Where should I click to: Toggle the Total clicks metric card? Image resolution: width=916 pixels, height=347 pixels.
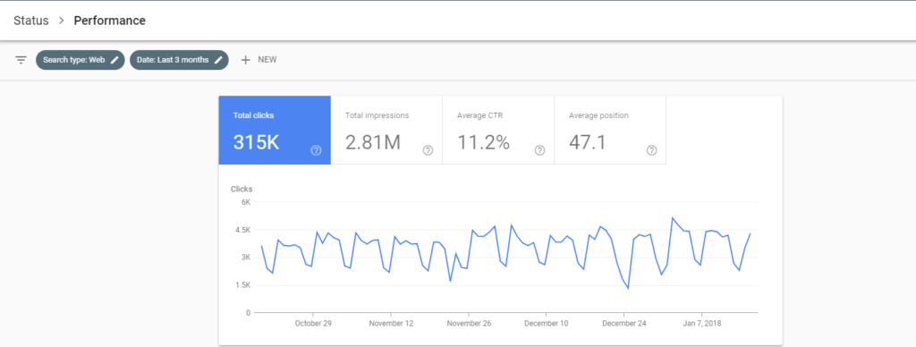point(275,131)
